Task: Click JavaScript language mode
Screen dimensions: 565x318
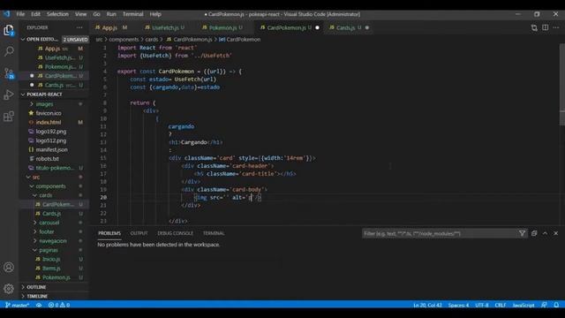Action: 524,305
